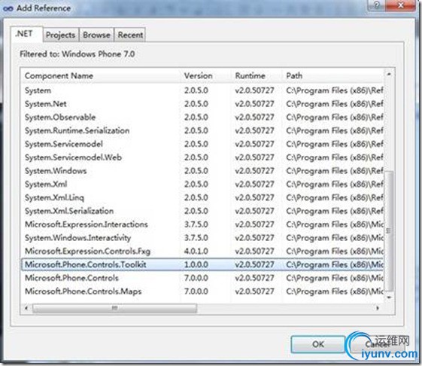422x366 pixels.
Task: Click the vertical scrollbar up arrow
Action: (x=389, y=74)
